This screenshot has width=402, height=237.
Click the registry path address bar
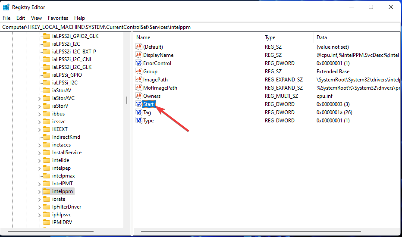pos(200,27)
